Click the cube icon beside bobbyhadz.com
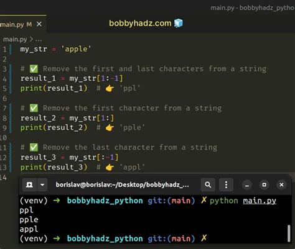The image size is (295, 249). pyautogui.click(x=179, y=23)
